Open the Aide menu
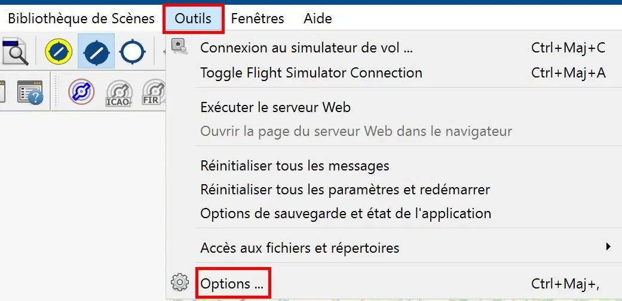This screenshot has width=622, height=301. (318, 18)
